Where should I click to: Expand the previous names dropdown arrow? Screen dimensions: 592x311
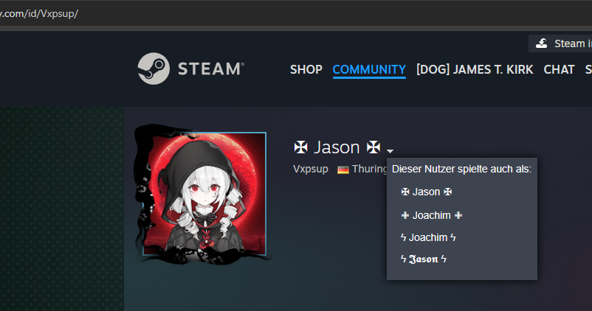[390, 151]
